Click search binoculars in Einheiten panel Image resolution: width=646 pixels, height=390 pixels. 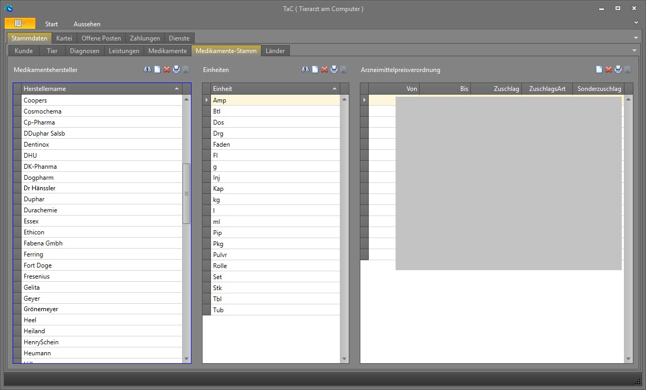coord(305,69)
